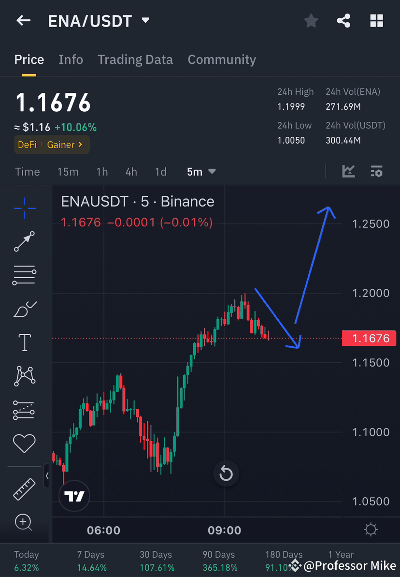Screen dimensions: 400x577
Task: Open the 5m interval dropdown
Action: point(201,171)
